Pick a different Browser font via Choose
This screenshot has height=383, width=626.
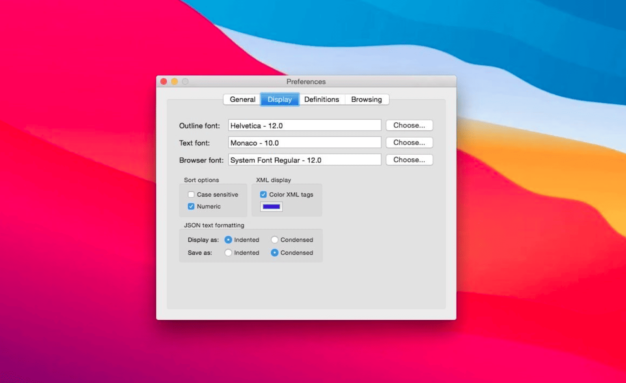tap(409, 160)
